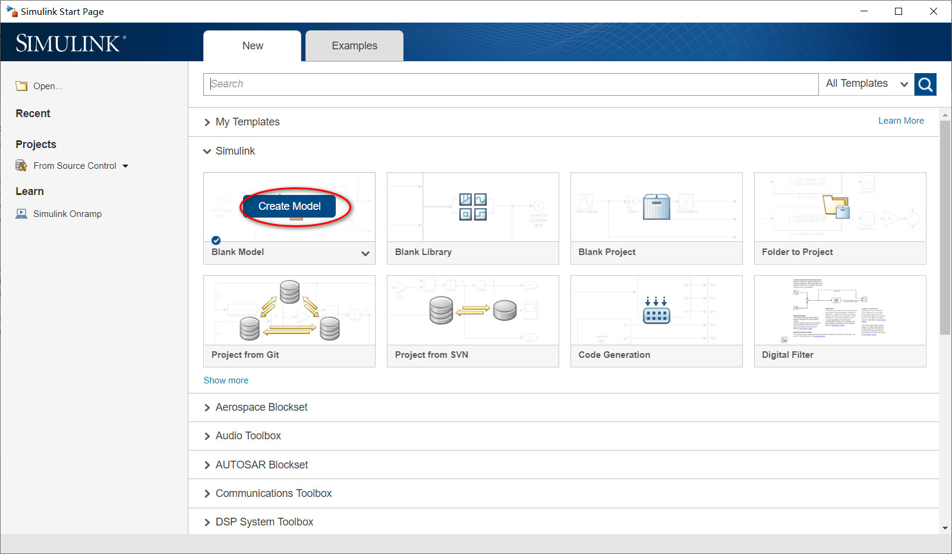This screenshot has height=554, width=952.
Task: Switch to the Examples tab
Action: click(355, 46)
